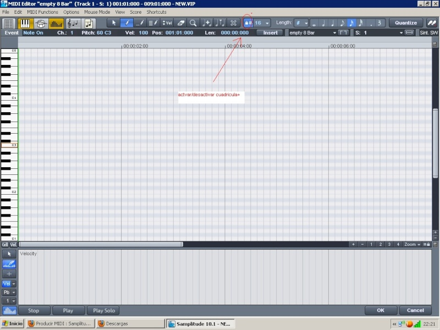Open Producir MIDI Firefox taskbar window
Screen dimensions: 440x330
60,323
